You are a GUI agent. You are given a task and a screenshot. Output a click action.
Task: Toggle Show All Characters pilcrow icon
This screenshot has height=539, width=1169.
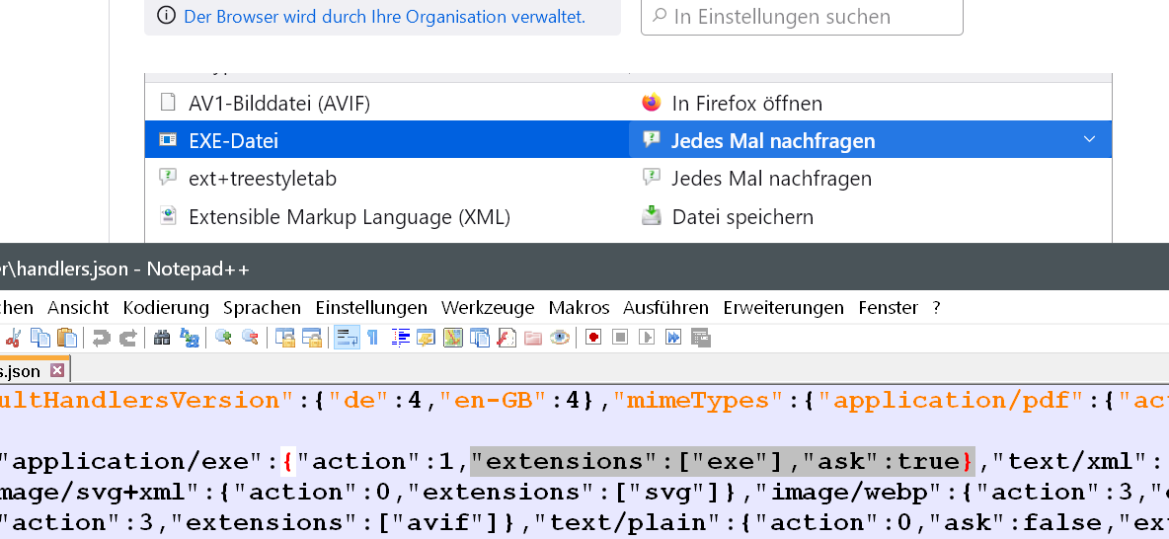pyautogui.click(x=373, y=338)
